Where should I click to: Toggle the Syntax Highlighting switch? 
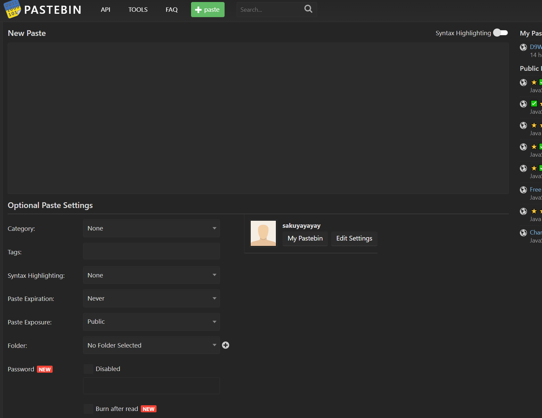click(x=500, y=33)
